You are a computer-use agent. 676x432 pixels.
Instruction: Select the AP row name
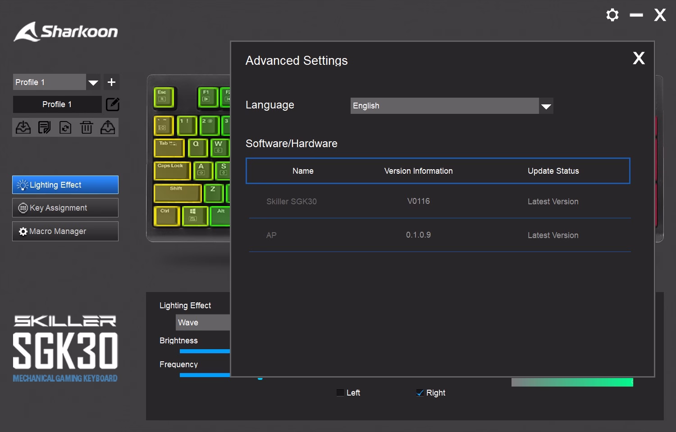[271, 235]
